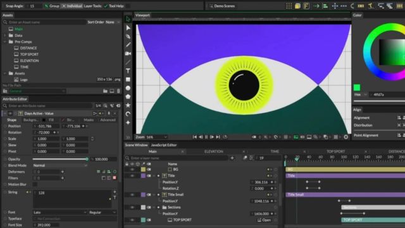The image size is (405, 228).
Task: Open the General asset category dropdown
Action: [37, 91]
